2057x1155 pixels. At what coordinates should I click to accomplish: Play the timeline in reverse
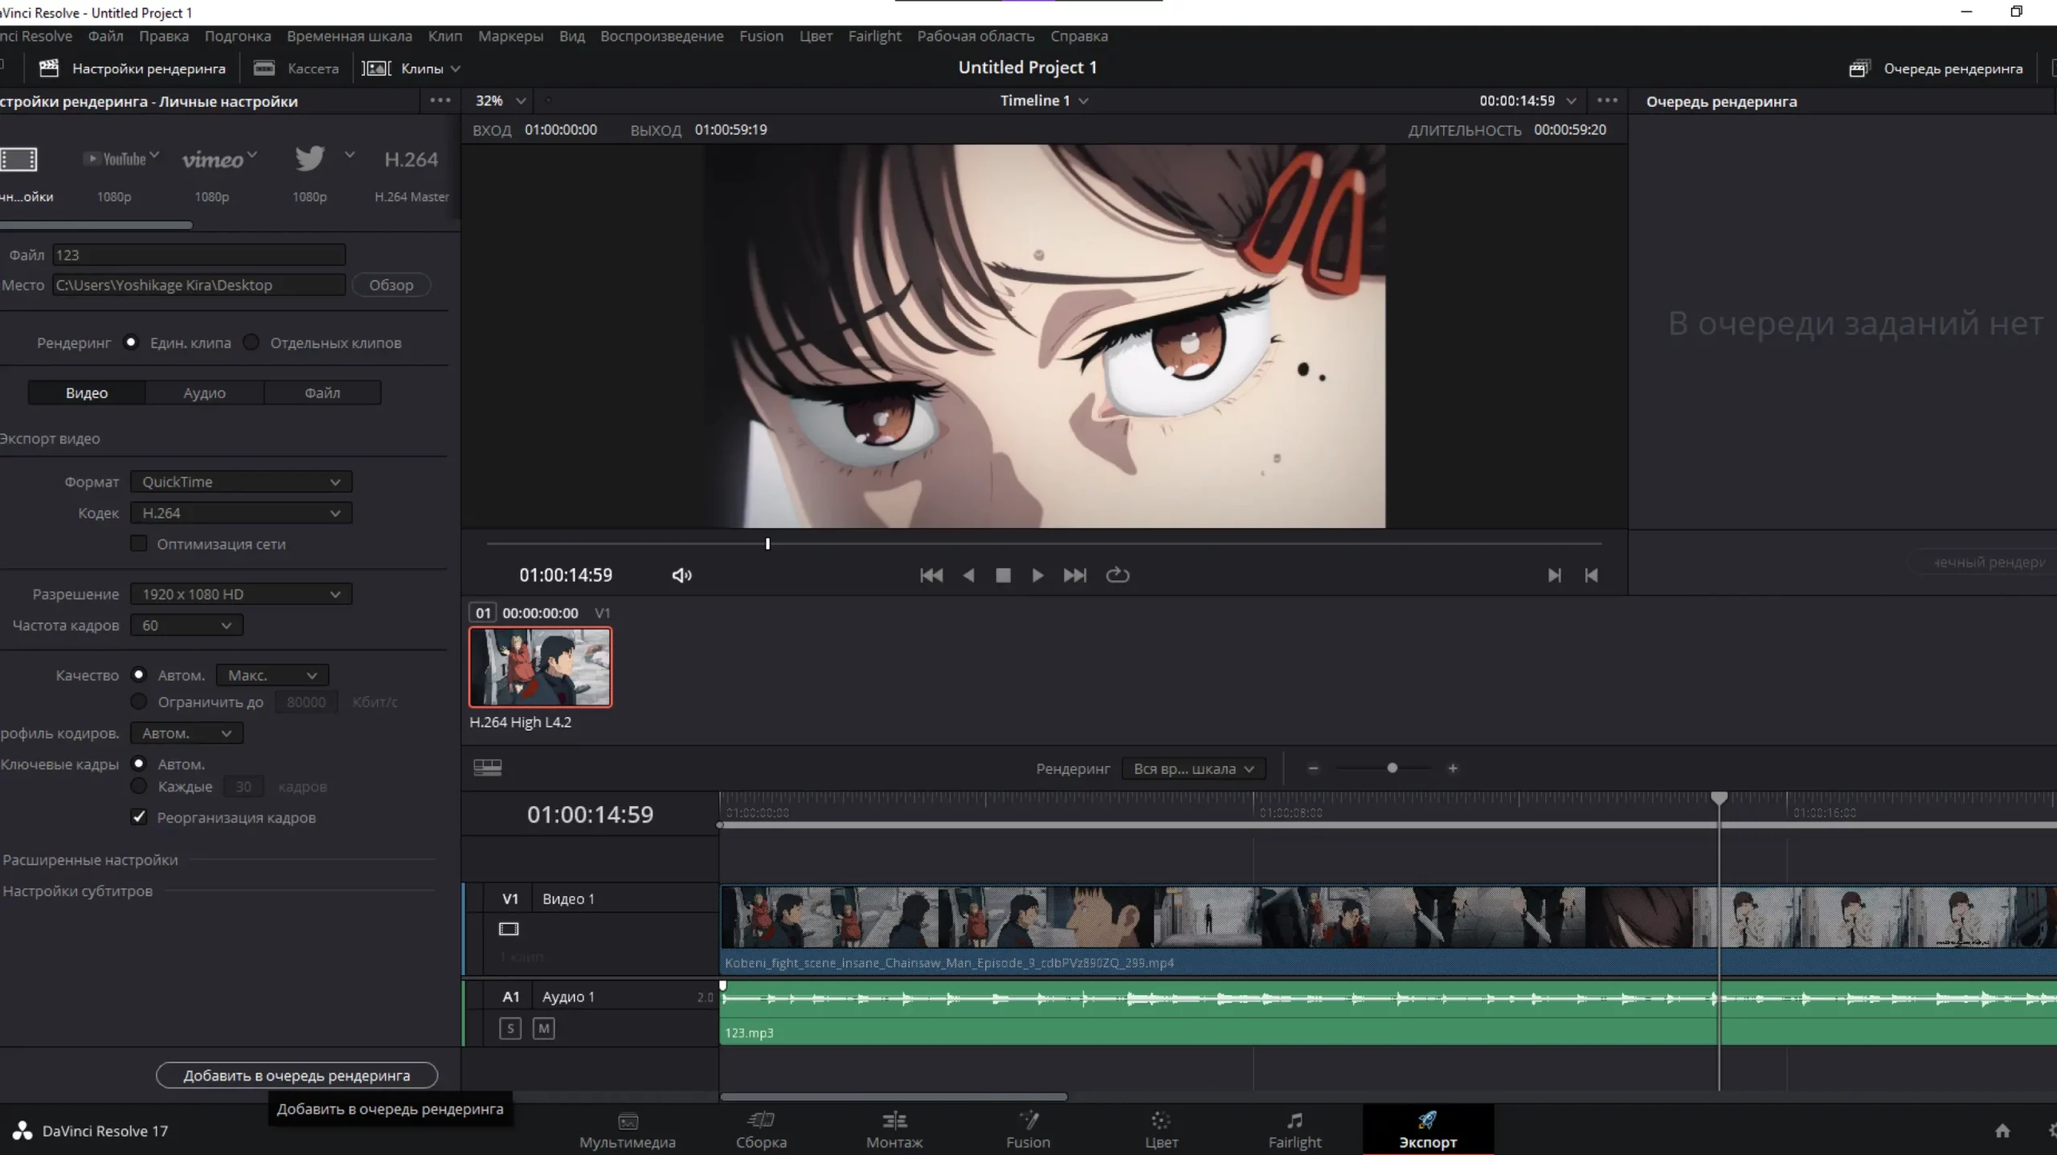[x=969, y=575]
